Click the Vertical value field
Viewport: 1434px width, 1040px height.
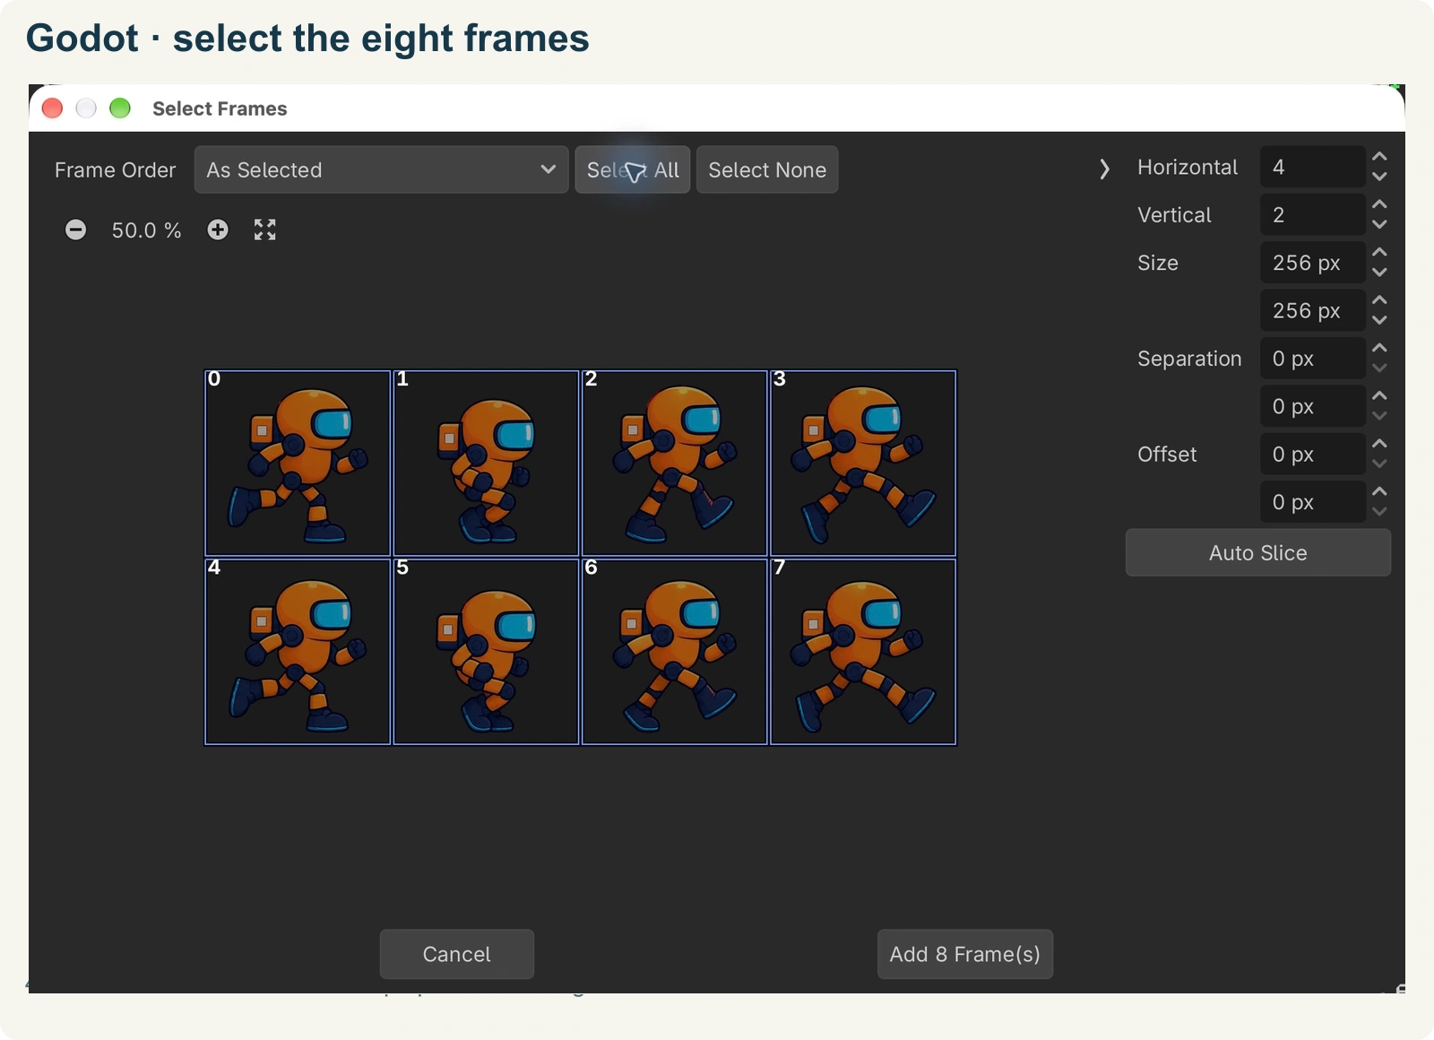coord(1313,215)
